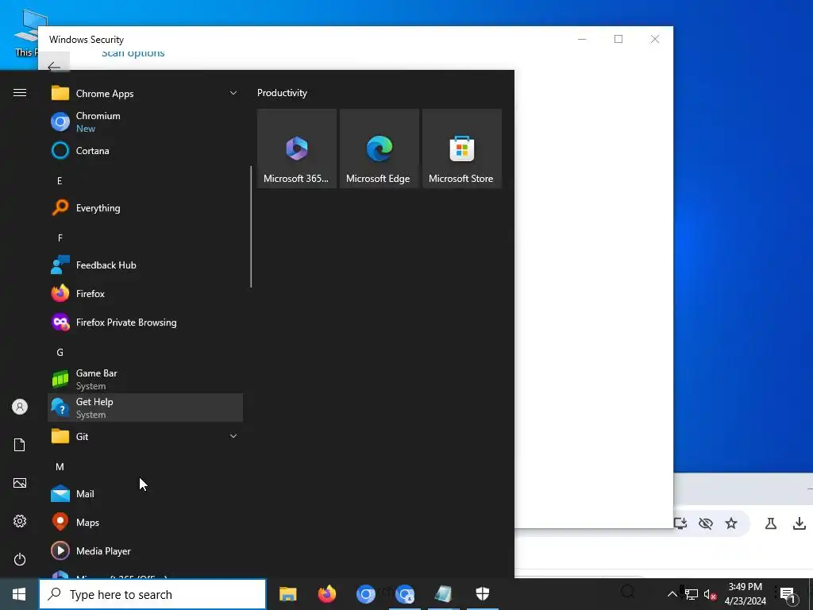Click the Start menu app list scrollbar
This screenshot has width=813, height=610.
(251, 226)
